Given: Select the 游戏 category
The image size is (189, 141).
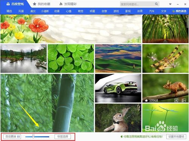Looking at the screenshot, I should pos(116,11).
